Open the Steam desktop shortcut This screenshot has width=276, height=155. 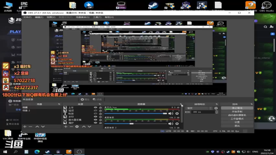click(153, 6)
